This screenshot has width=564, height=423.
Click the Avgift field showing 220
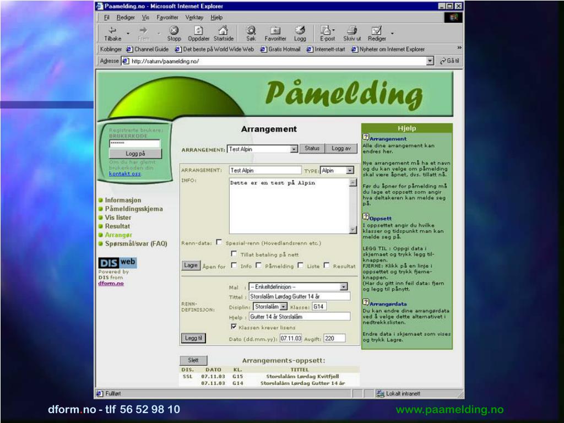tap(334, 338)
